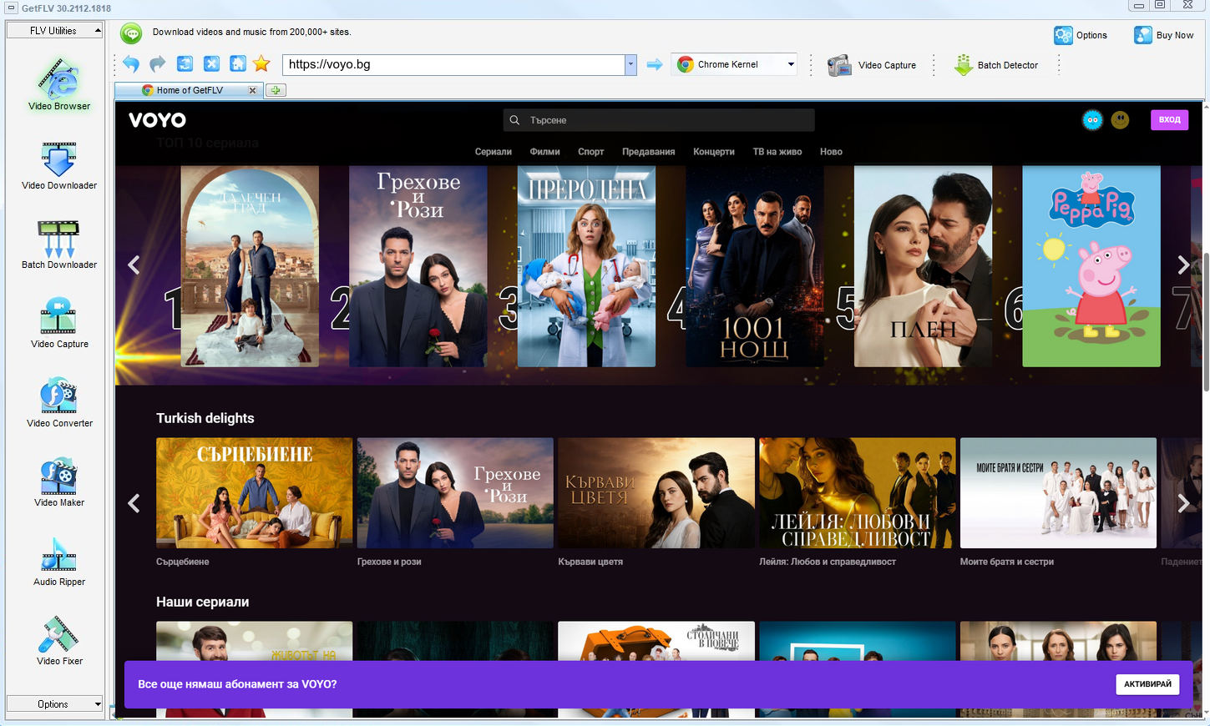The image size is (1210, 726).
Task: Click the green chat bubble icon
Action: tap(131, 33)
